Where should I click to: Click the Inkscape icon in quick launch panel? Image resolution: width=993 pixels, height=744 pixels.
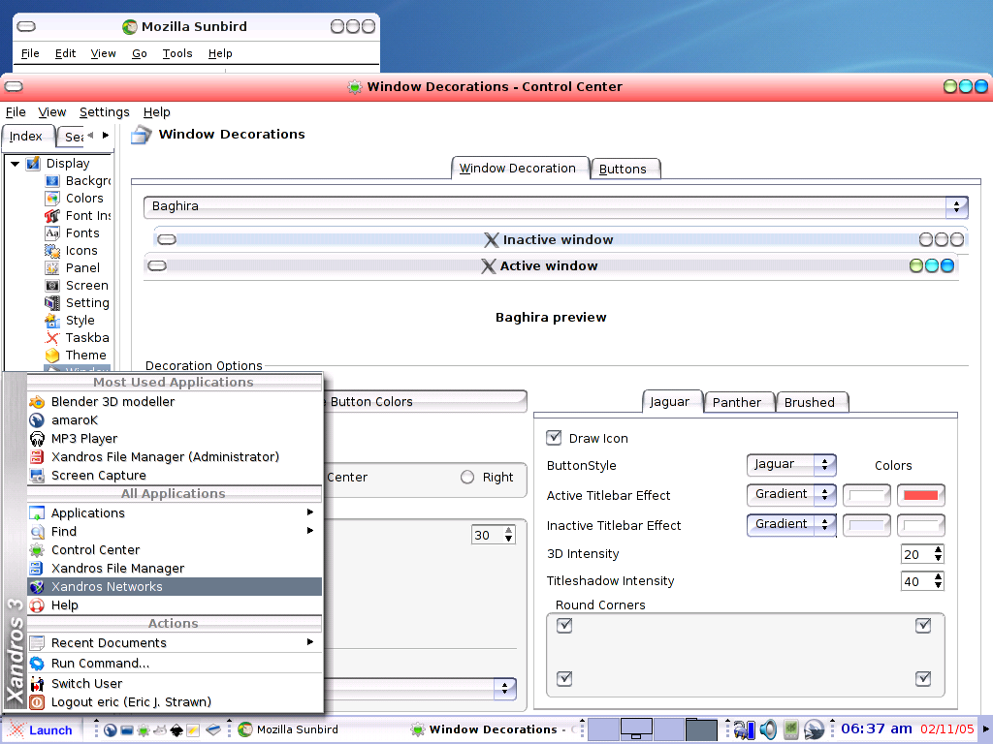[176, 730]
